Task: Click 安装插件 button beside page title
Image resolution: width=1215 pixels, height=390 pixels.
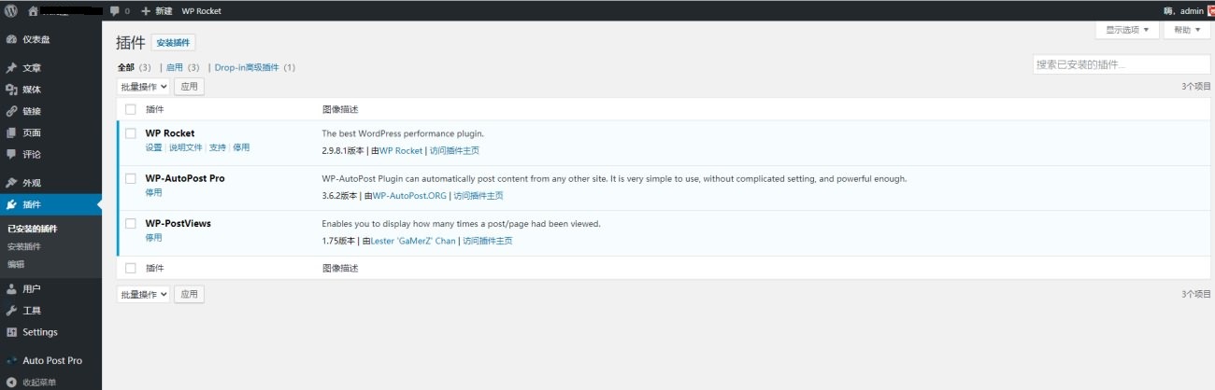Action: [x=173, y=43]
